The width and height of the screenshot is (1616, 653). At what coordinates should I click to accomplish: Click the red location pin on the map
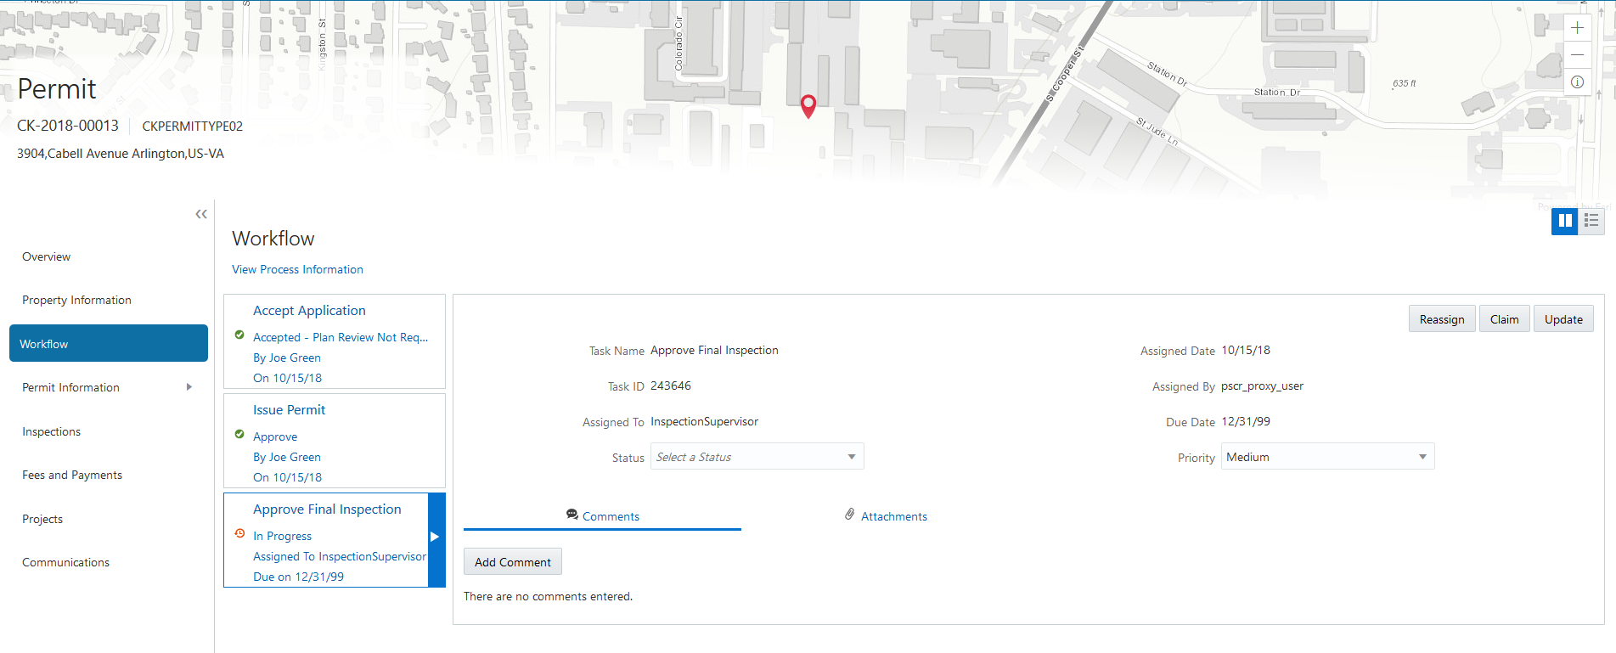(x=808, y=106)
